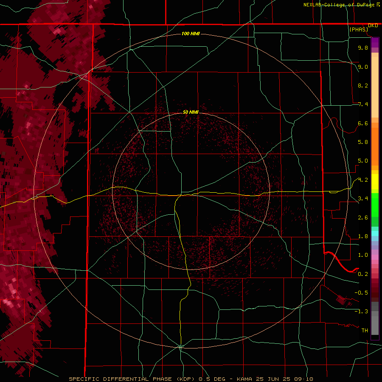This screenshot has height=382, width=382.
Task: Click the yellow band of the color bar
Action: [375, 182]
